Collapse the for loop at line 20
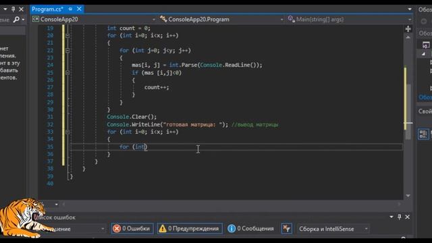Image resolution: width=432 pixels, height=243 pixels. [x=67, y=36]
